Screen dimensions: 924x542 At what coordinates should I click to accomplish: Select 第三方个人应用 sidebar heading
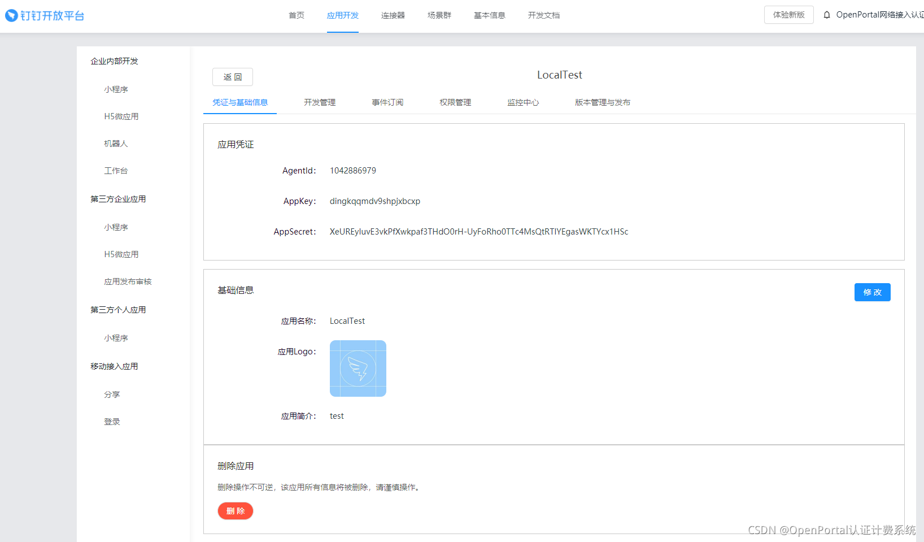point(118,310)
